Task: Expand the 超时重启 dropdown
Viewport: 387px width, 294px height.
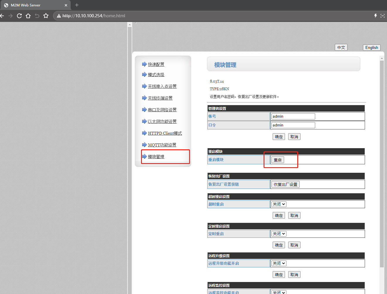Action: (279, 204)
